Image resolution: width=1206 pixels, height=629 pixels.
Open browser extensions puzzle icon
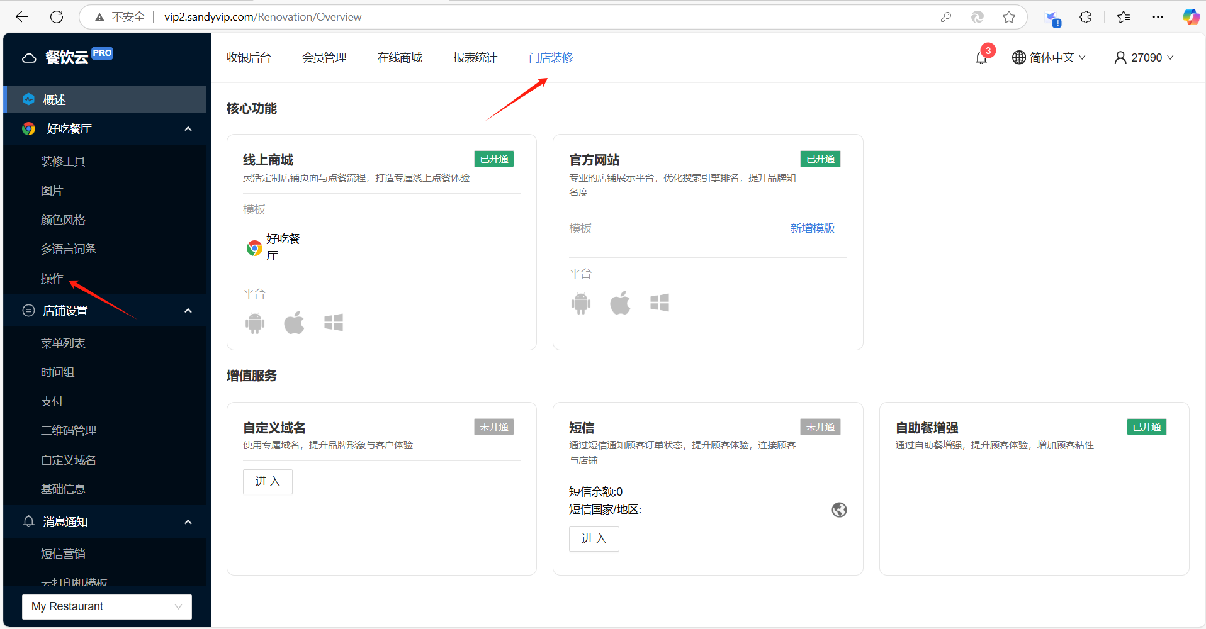[1085, 17]
